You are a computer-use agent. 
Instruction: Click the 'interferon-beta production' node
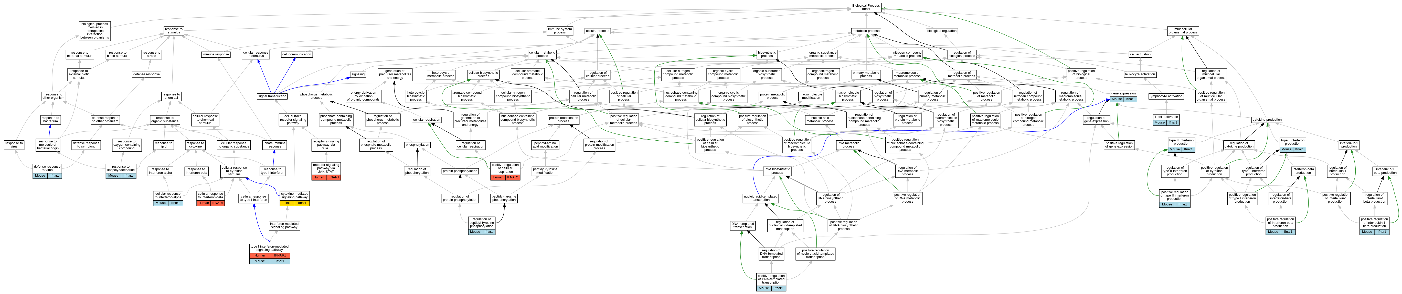pyautogui.click(x=1303, y=171)
